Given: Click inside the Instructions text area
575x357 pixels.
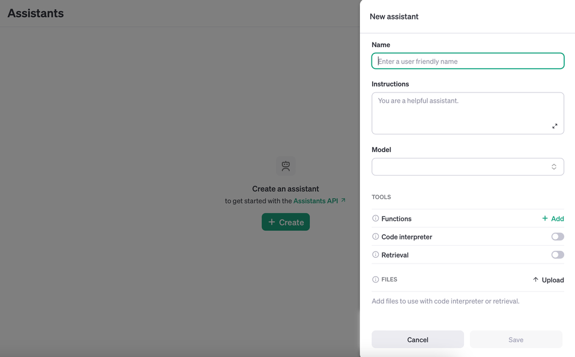Looking at the screenshot, I should [x=460, y=113].
